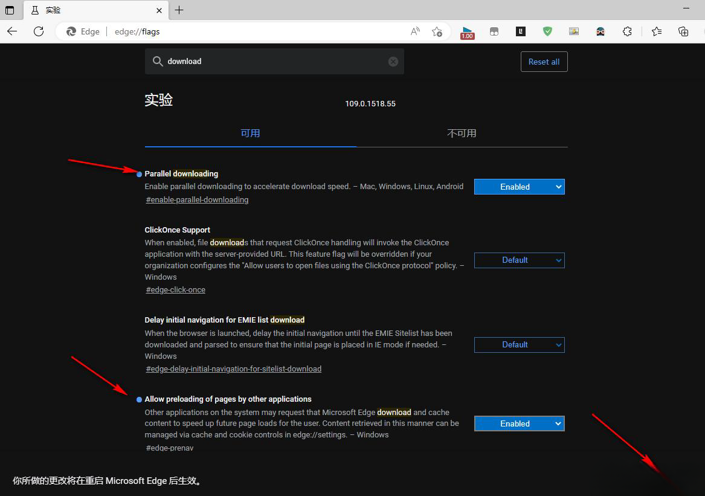Click Allow preloading of pages title
Image resolution: width=705 pixels, height=496 pixels.
click(228, 399)
